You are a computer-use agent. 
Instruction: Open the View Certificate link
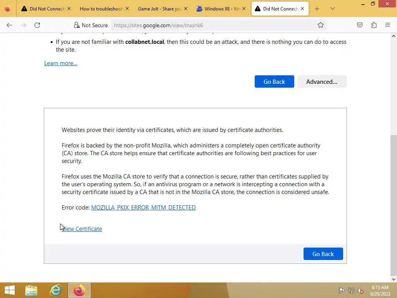82,229
